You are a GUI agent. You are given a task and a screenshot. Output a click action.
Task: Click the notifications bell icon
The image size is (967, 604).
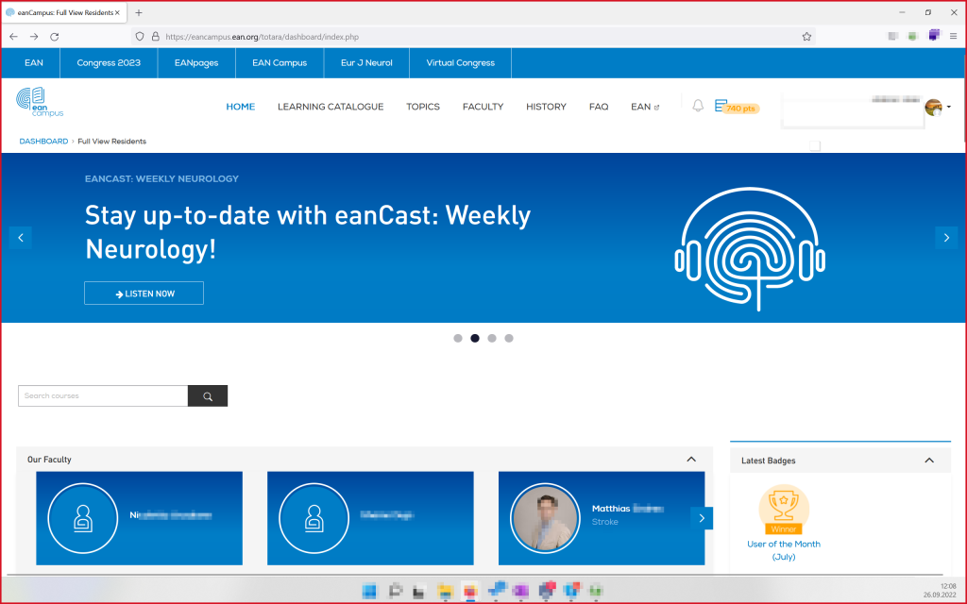[x=698, y=106]
